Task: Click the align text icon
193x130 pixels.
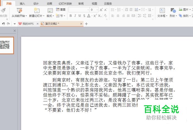Action: coord(143,10)
